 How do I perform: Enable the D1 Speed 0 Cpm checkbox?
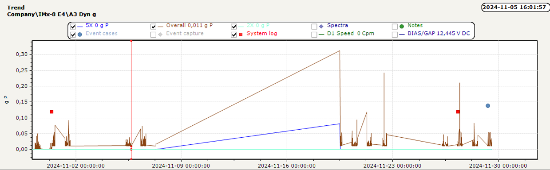pyautogui.click(x=314, y=34)
